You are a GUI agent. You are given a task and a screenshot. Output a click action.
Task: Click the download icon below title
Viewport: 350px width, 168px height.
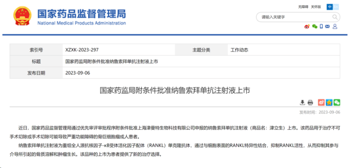[302, 102]
